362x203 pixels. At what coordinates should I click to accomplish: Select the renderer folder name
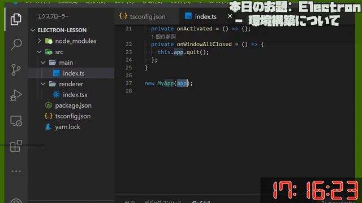(71, 84)
